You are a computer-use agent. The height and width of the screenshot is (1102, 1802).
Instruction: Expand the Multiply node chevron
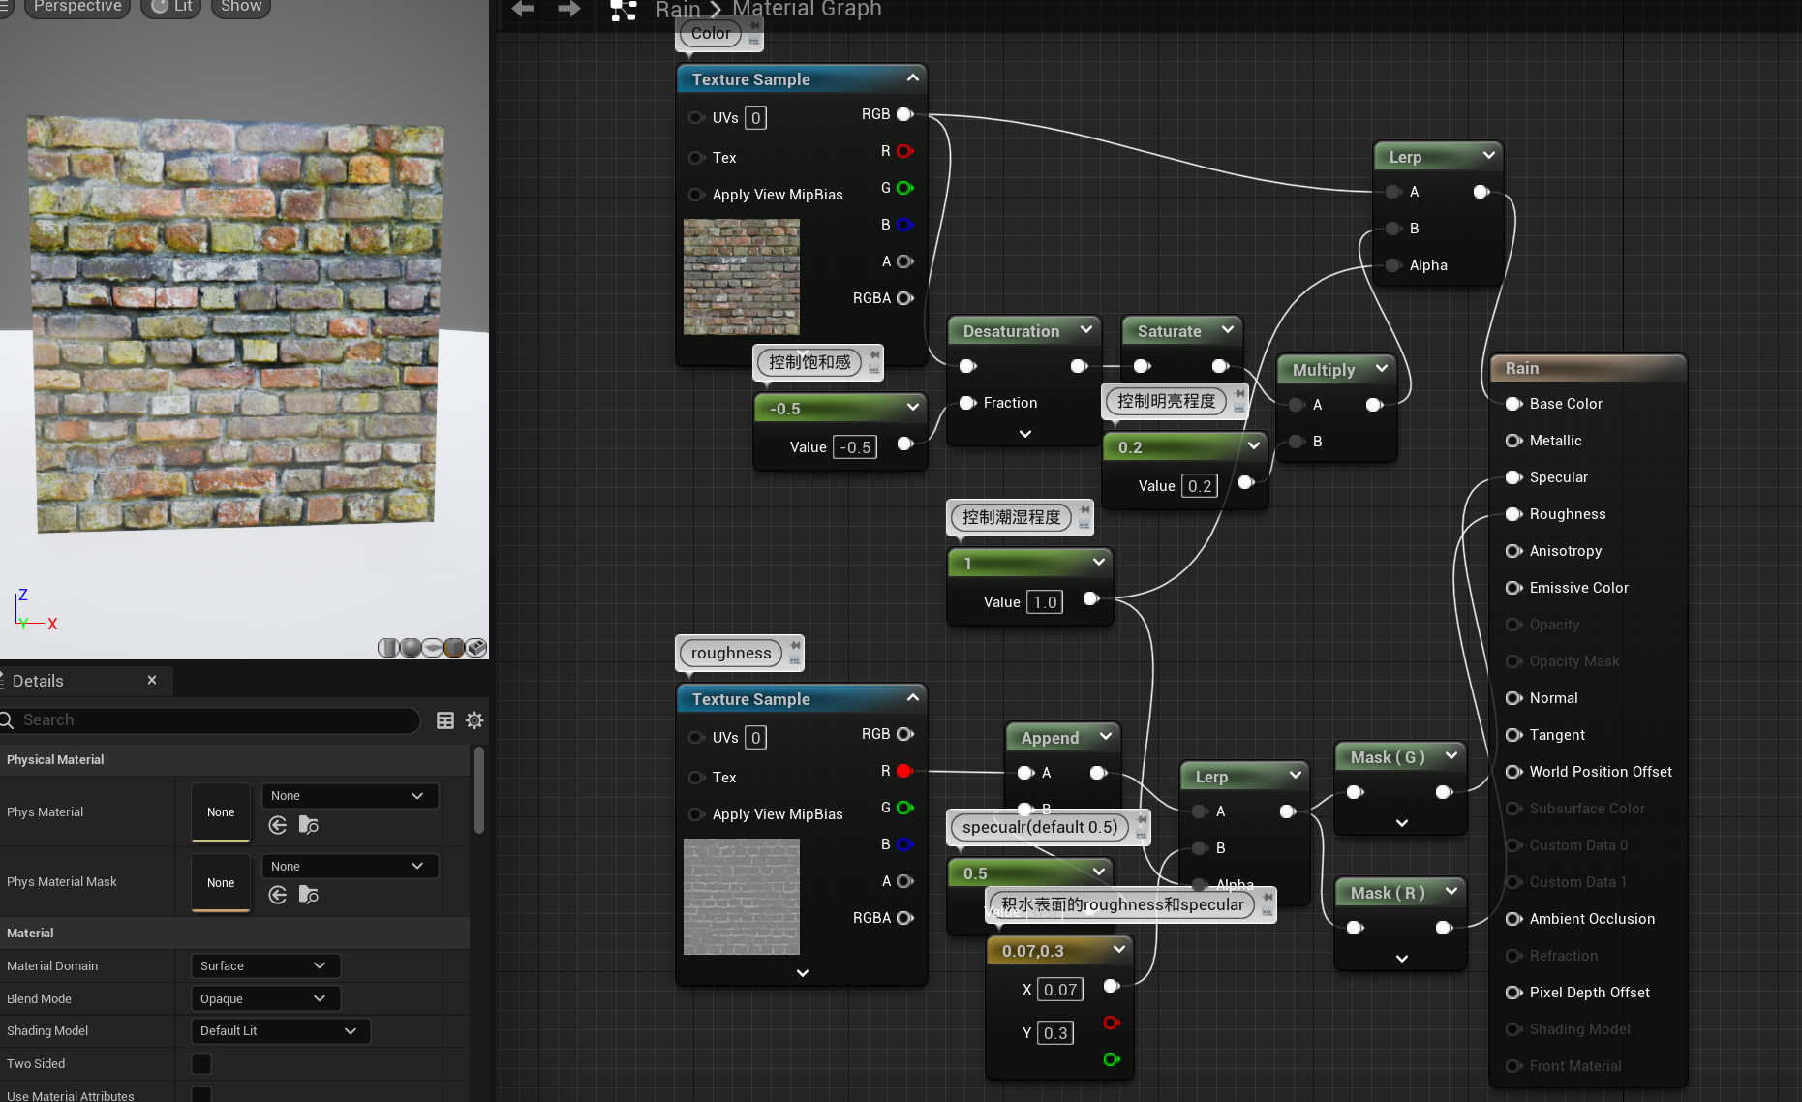pyautogui.click(x=1382, y=369)
